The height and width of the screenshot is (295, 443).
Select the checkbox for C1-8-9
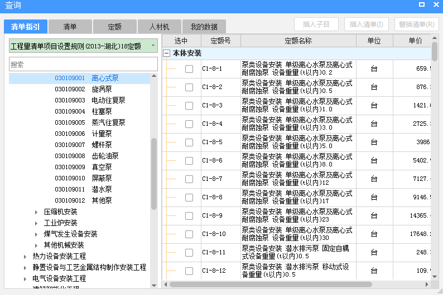(x=189, y=216)
